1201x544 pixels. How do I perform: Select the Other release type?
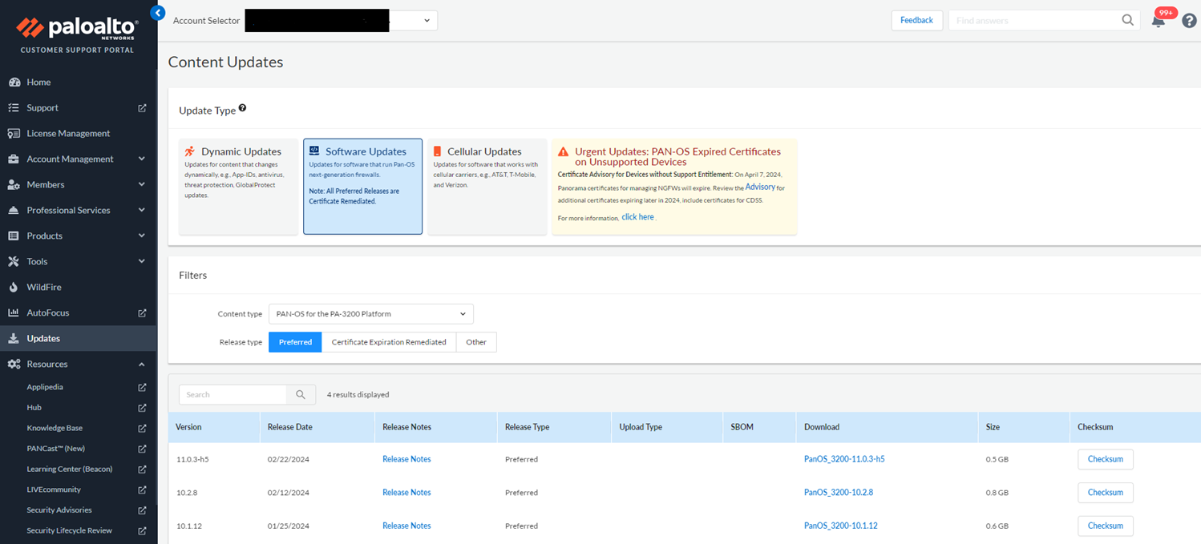click(476, 342)
